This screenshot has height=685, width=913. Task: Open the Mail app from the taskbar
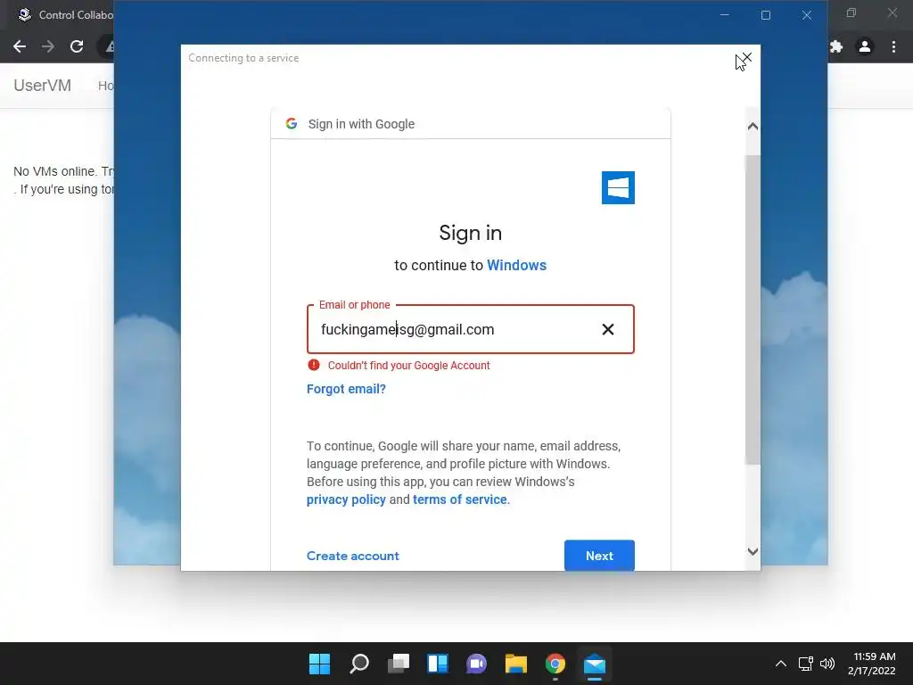coord(595,664)
